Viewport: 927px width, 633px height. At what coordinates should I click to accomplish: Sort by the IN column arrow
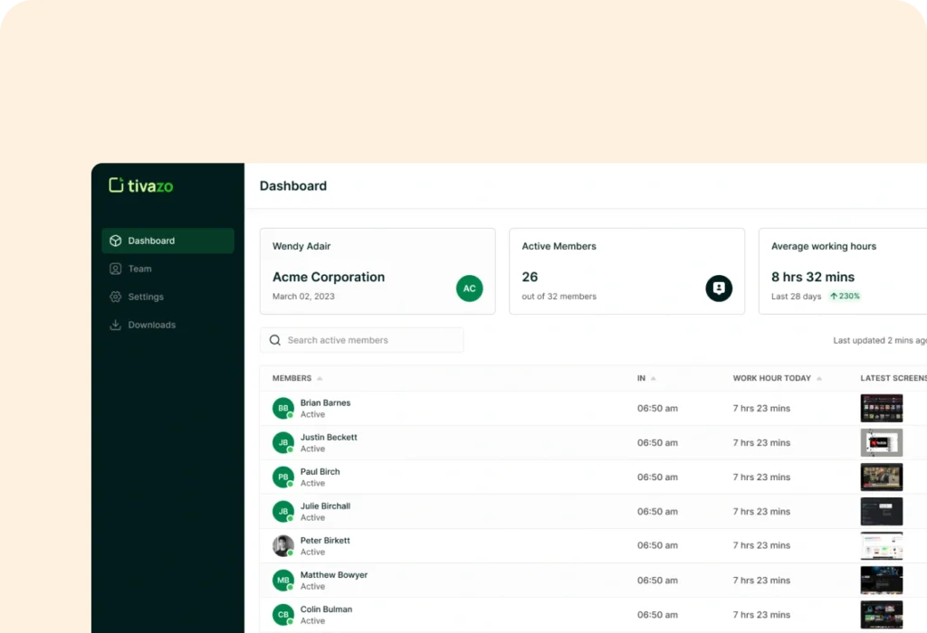tap(654, 379)
